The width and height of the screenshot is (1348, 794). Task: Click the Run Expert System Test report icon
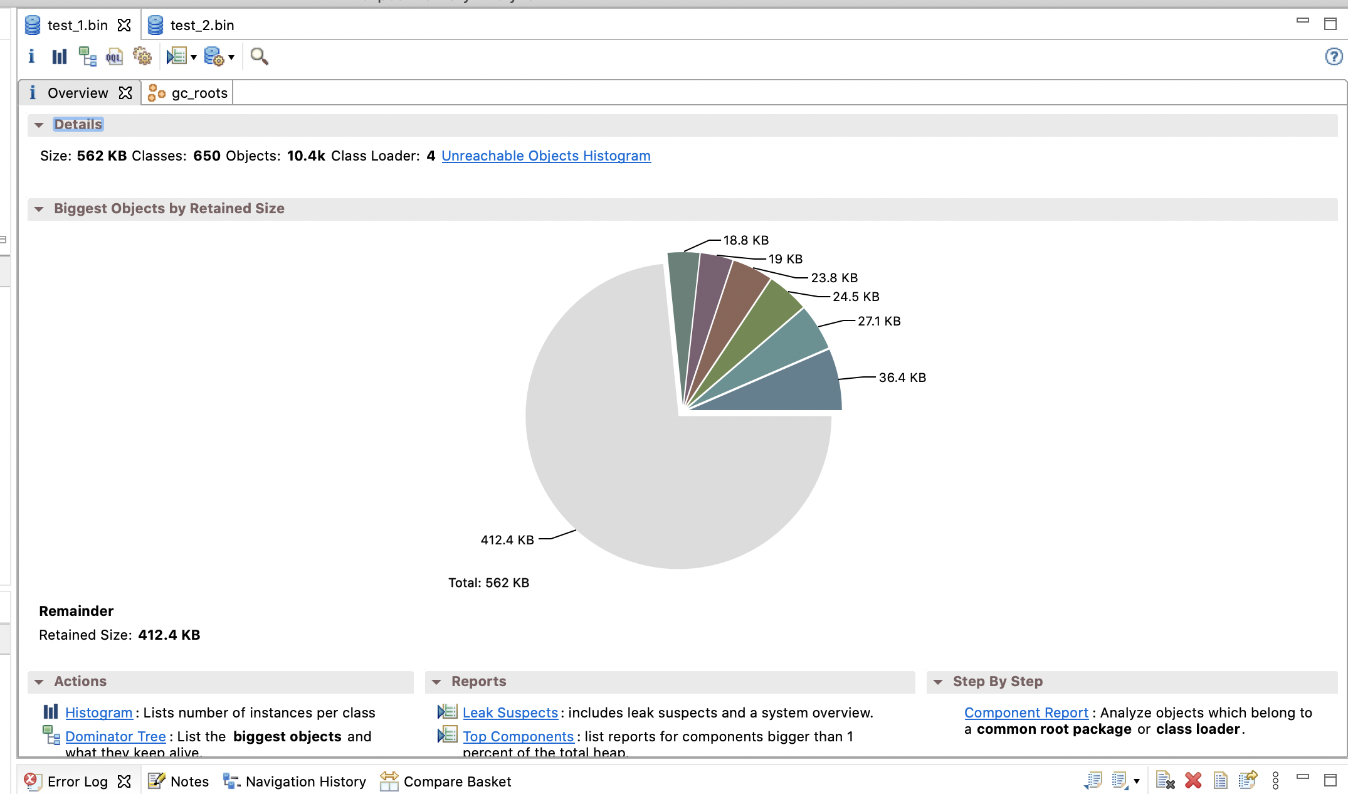(x=177, y=56)
